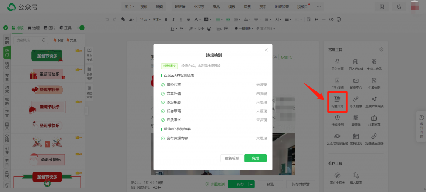Open the 短链接生成器 short link generator
Screen dimensions: 426x192
click(x=374, y=139)
